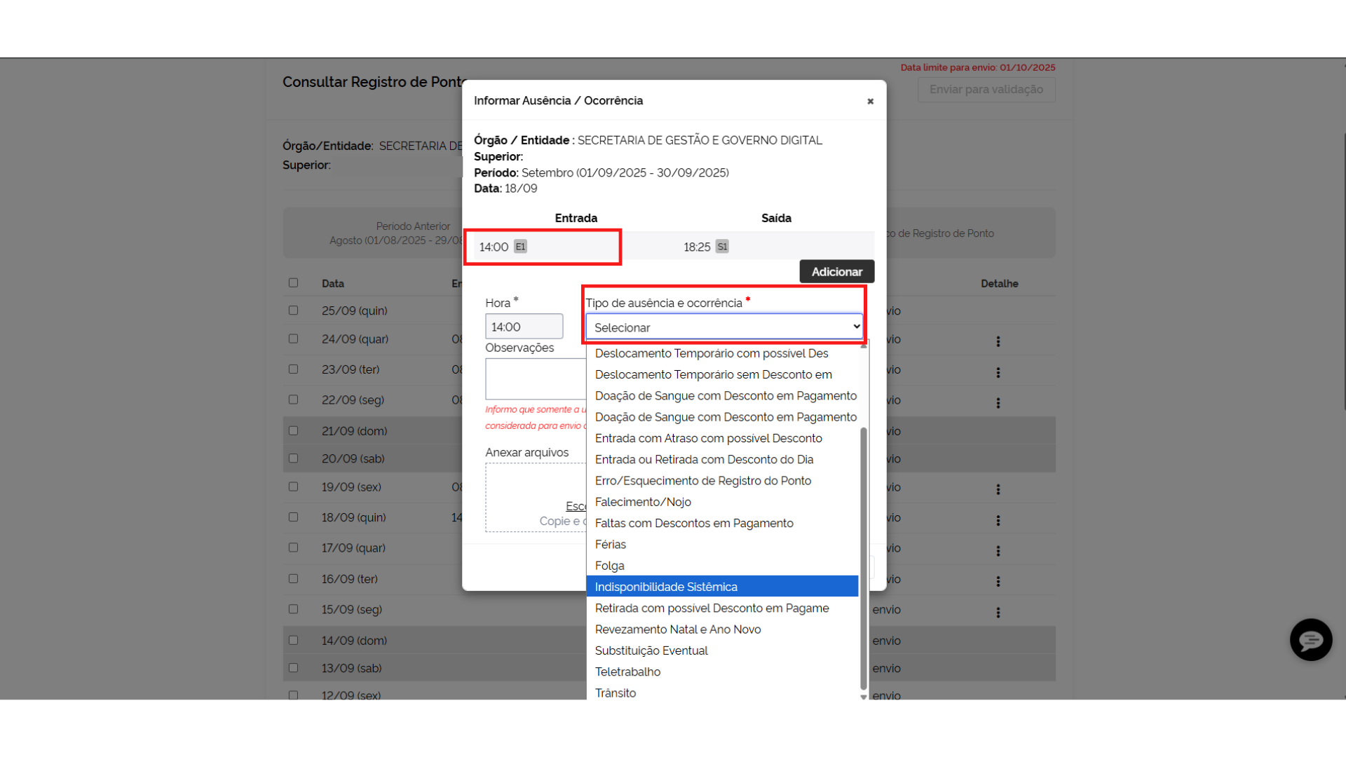Viewport: 1346px width, 757px height.
Task: Click the E1 badge next to 14:00
Action: (520, 247)
